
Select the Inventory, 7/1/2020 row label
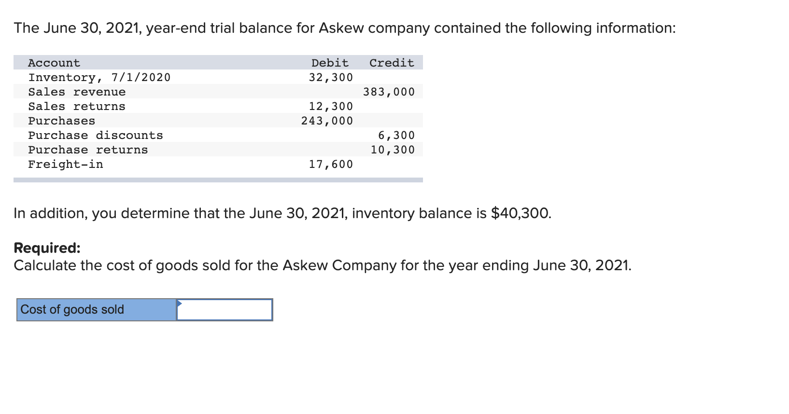[99, 78]
